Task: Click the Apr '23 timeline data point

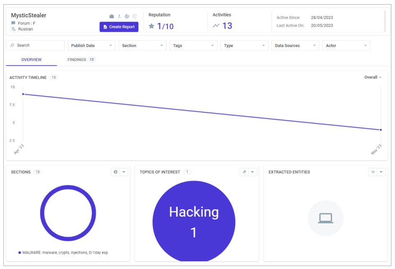Action: pos(23,94)
